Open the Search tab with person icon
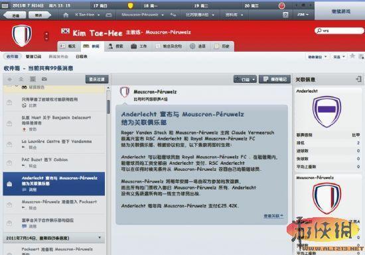 [x=115, y=46]
